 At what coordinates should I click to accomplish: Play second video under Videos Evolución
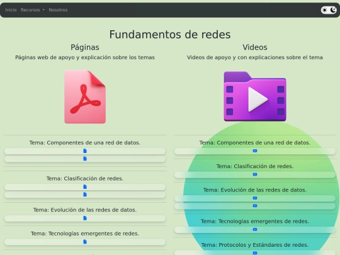255,206
